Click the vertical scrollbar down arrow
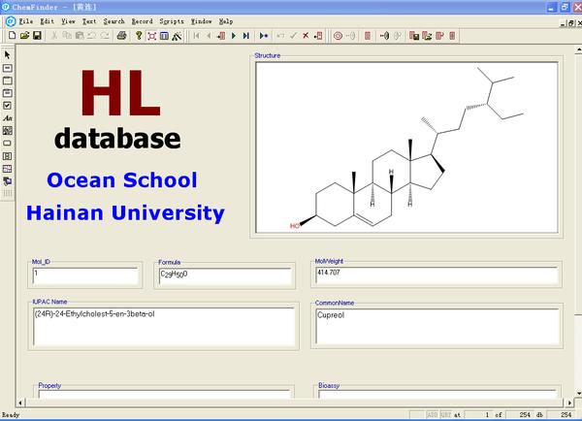The width and height of the screenshot is (582, 421). pos(579,393)
